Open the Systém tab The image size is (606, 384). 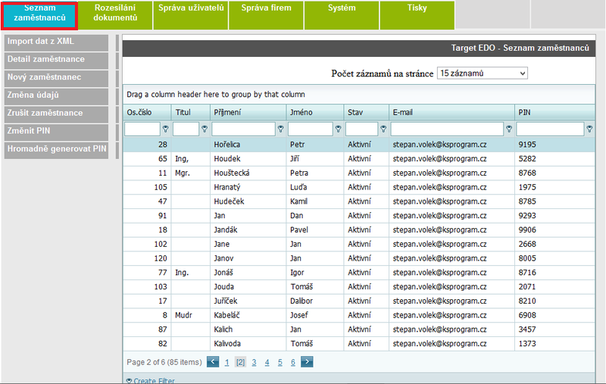pyautogui.click(x=342, y=15)
